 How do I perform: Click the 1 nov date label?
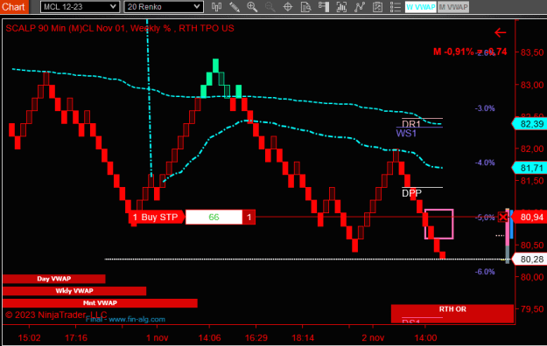point(157,337)
